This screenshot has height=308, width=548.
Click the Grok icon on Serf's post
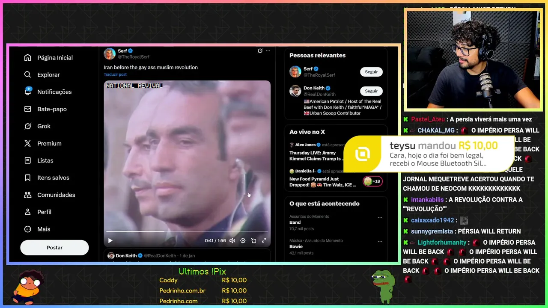[x=260, y=50]
